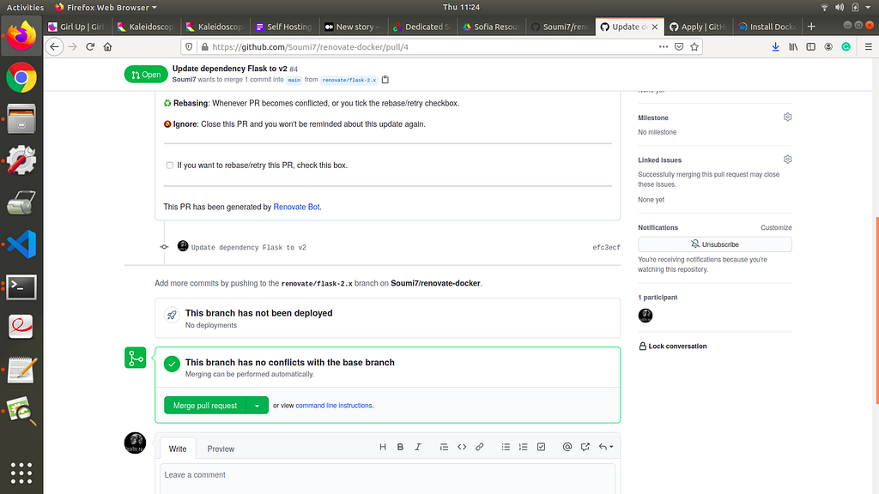Viewport: 879px width, 494px height.
Task: Open Terminal from dock
Action: pyautogui.click(x=21, y=286)
